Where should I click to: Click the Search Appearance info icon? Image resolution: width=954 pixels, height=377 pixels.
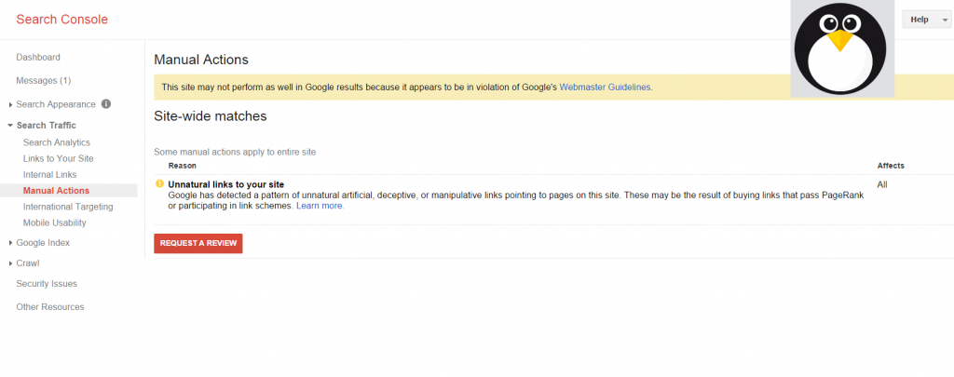tap(106, 104)
